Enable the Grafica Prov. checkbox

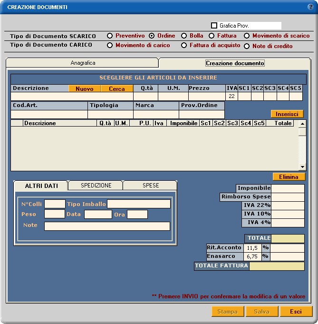pos(214,26)
